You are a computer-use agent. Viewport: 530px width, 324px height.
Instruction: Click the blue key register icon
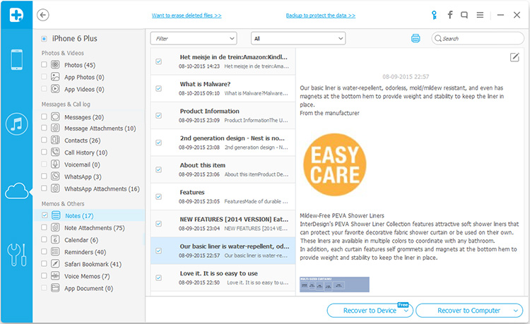(434, 15)
